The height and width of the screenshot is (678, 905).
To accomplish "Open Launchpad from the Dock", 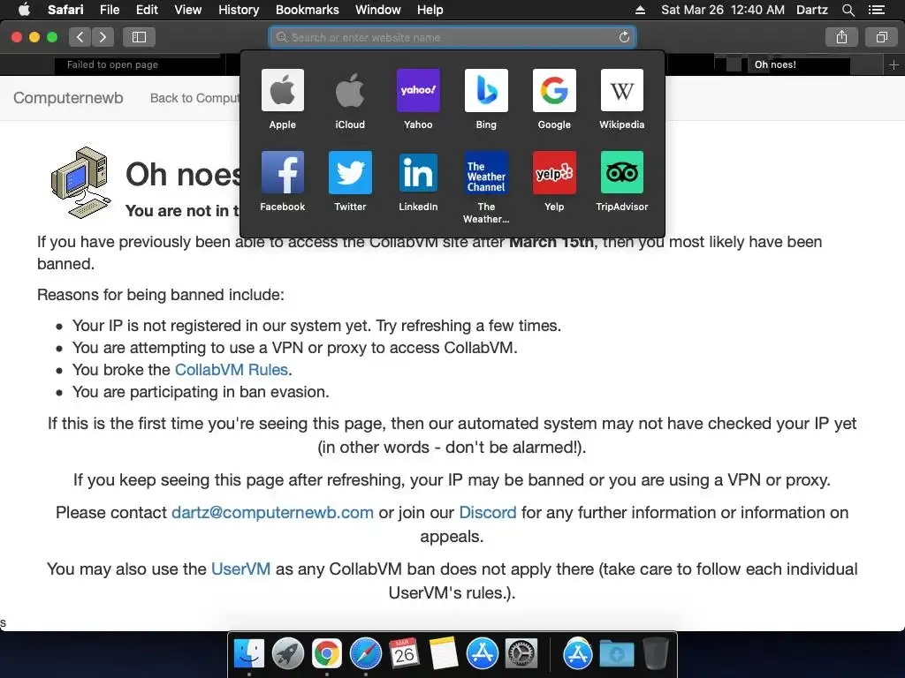I will tap(287, 654).
